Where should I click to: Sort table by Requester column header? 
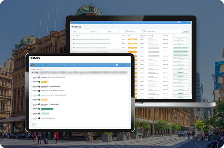pyautogui.click(x=151, y=36)
